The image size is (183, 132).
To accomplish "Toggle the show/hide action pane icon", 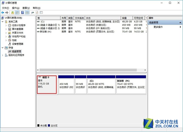I will click(x=27, y=13).
